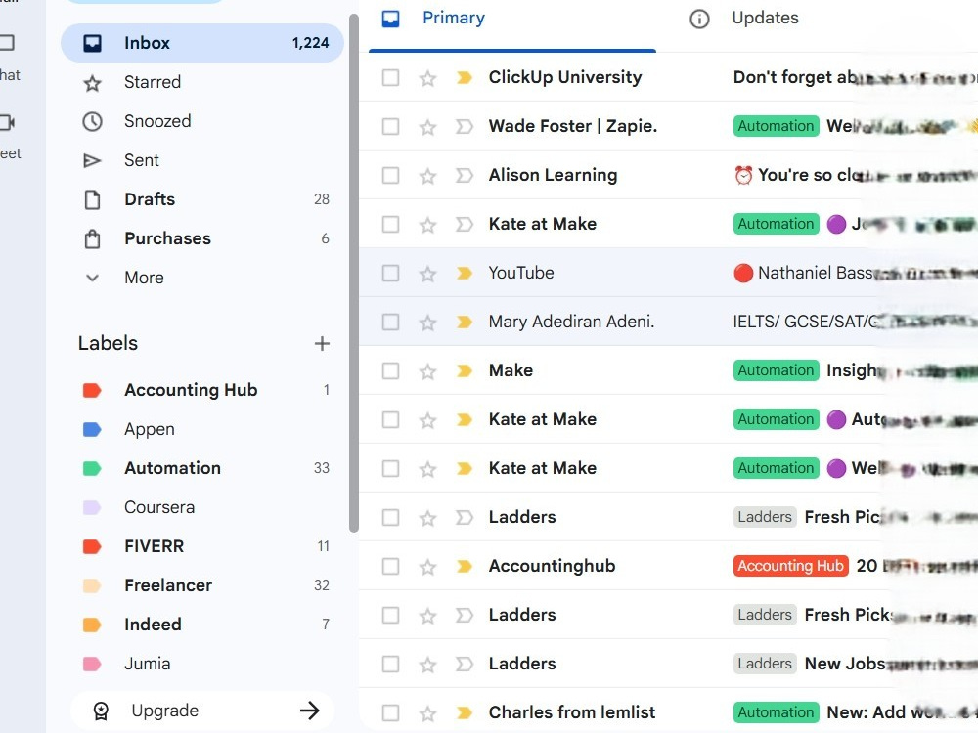Star the Wade Foster Zapier email

click(427, 127)
